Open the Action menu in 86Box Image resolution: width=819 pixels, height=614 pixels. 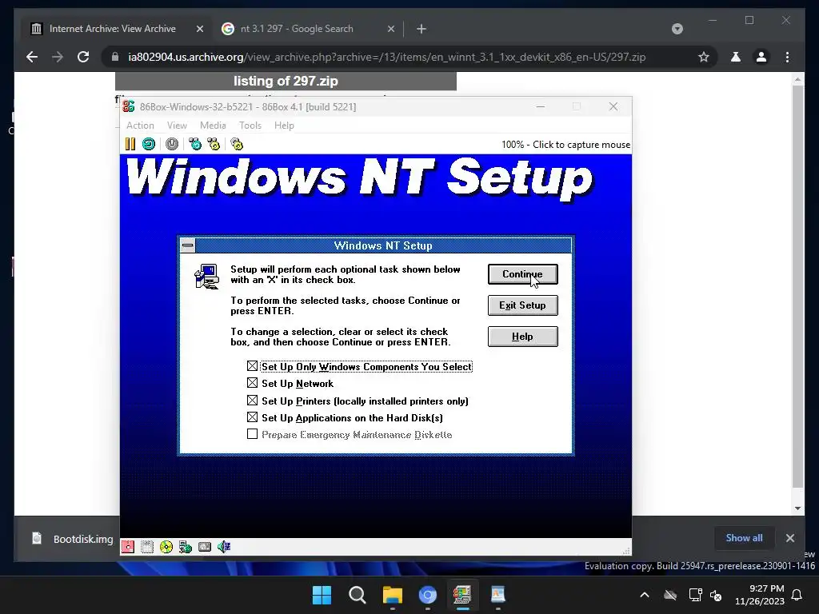(x=140, y=126)
